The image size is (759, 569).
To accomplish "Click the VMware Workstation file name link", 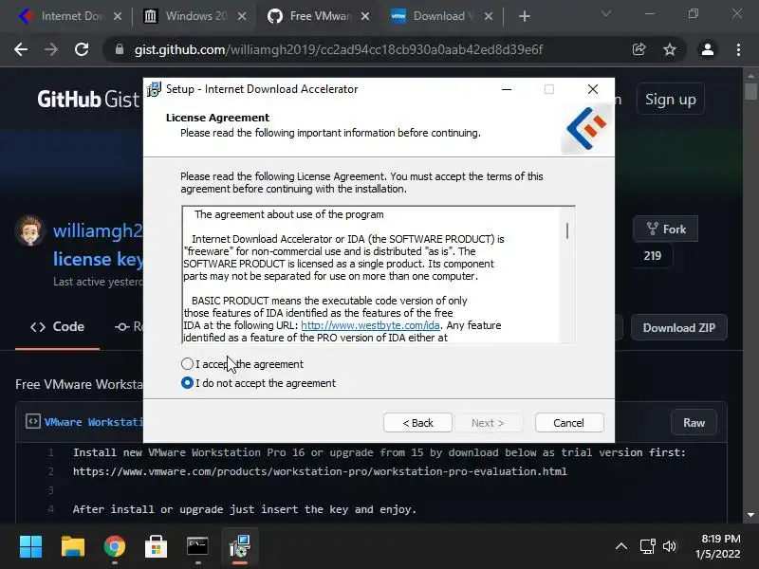I will point(94,422).
